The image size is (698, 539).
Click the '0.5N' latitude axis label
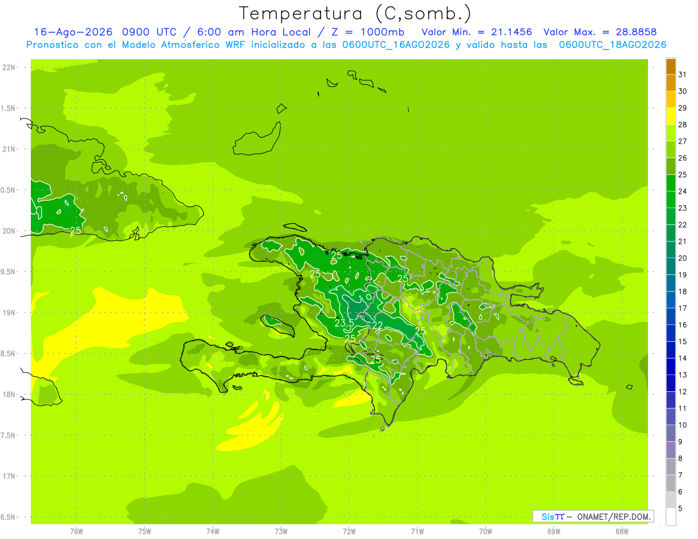tap(9, 190)
